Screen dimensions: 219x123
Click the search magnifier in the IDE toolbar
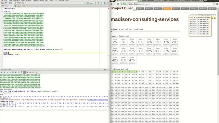108,3
